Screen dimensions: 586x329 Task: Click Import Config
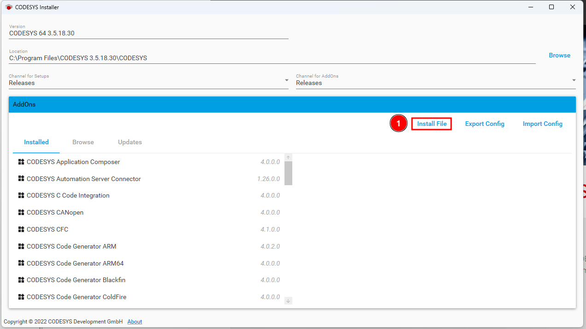[543, 124]
